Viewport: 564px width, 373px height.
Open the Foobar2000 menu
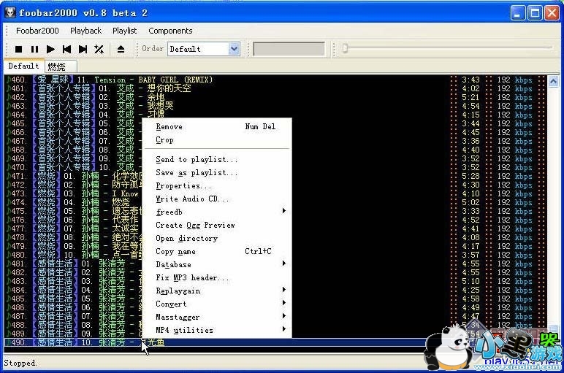tap(37, 31)
